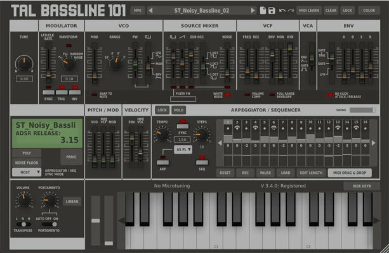Toggle the LFO Sync button
The image size is (389, 253).
pyautogui.click(x=49, y=92)
